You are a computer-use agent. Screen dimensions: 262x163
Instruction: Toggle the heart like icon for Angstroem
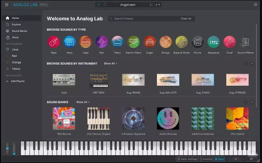(105, 5)
